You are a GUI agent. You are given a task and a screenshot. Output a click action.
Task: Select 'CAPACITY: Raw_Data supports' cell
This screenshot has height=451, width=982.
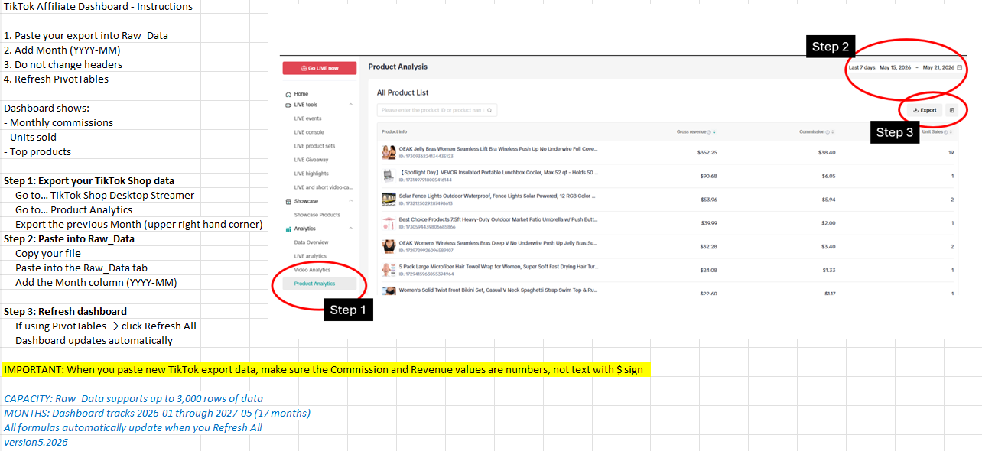(133, 398)
